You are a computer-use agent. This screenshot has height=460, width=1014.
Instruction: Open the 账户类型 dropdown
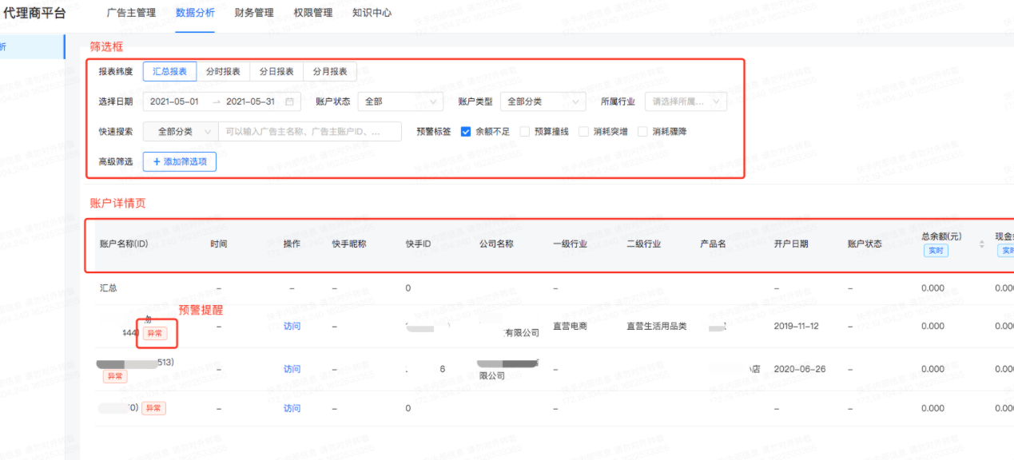click(543, 101)
